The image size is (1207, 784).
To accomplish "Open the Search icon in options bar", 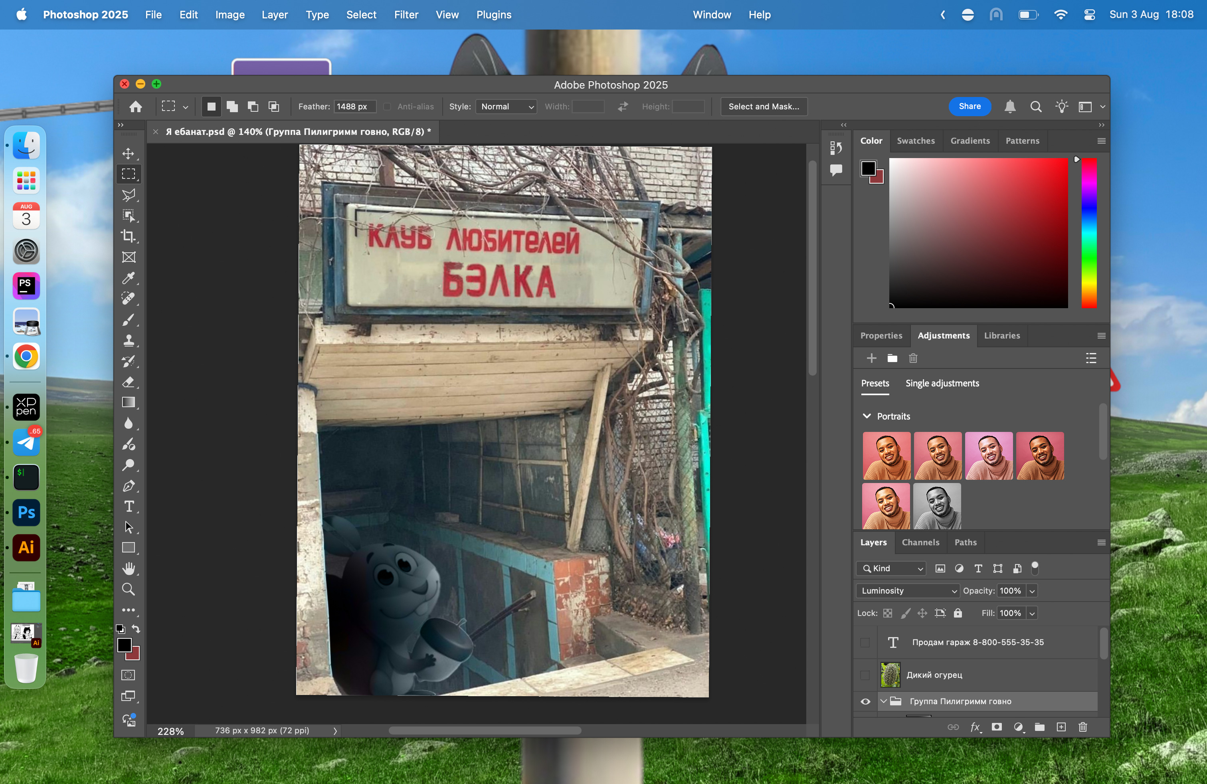I will pyautogui.click(x=1036, y=107).
